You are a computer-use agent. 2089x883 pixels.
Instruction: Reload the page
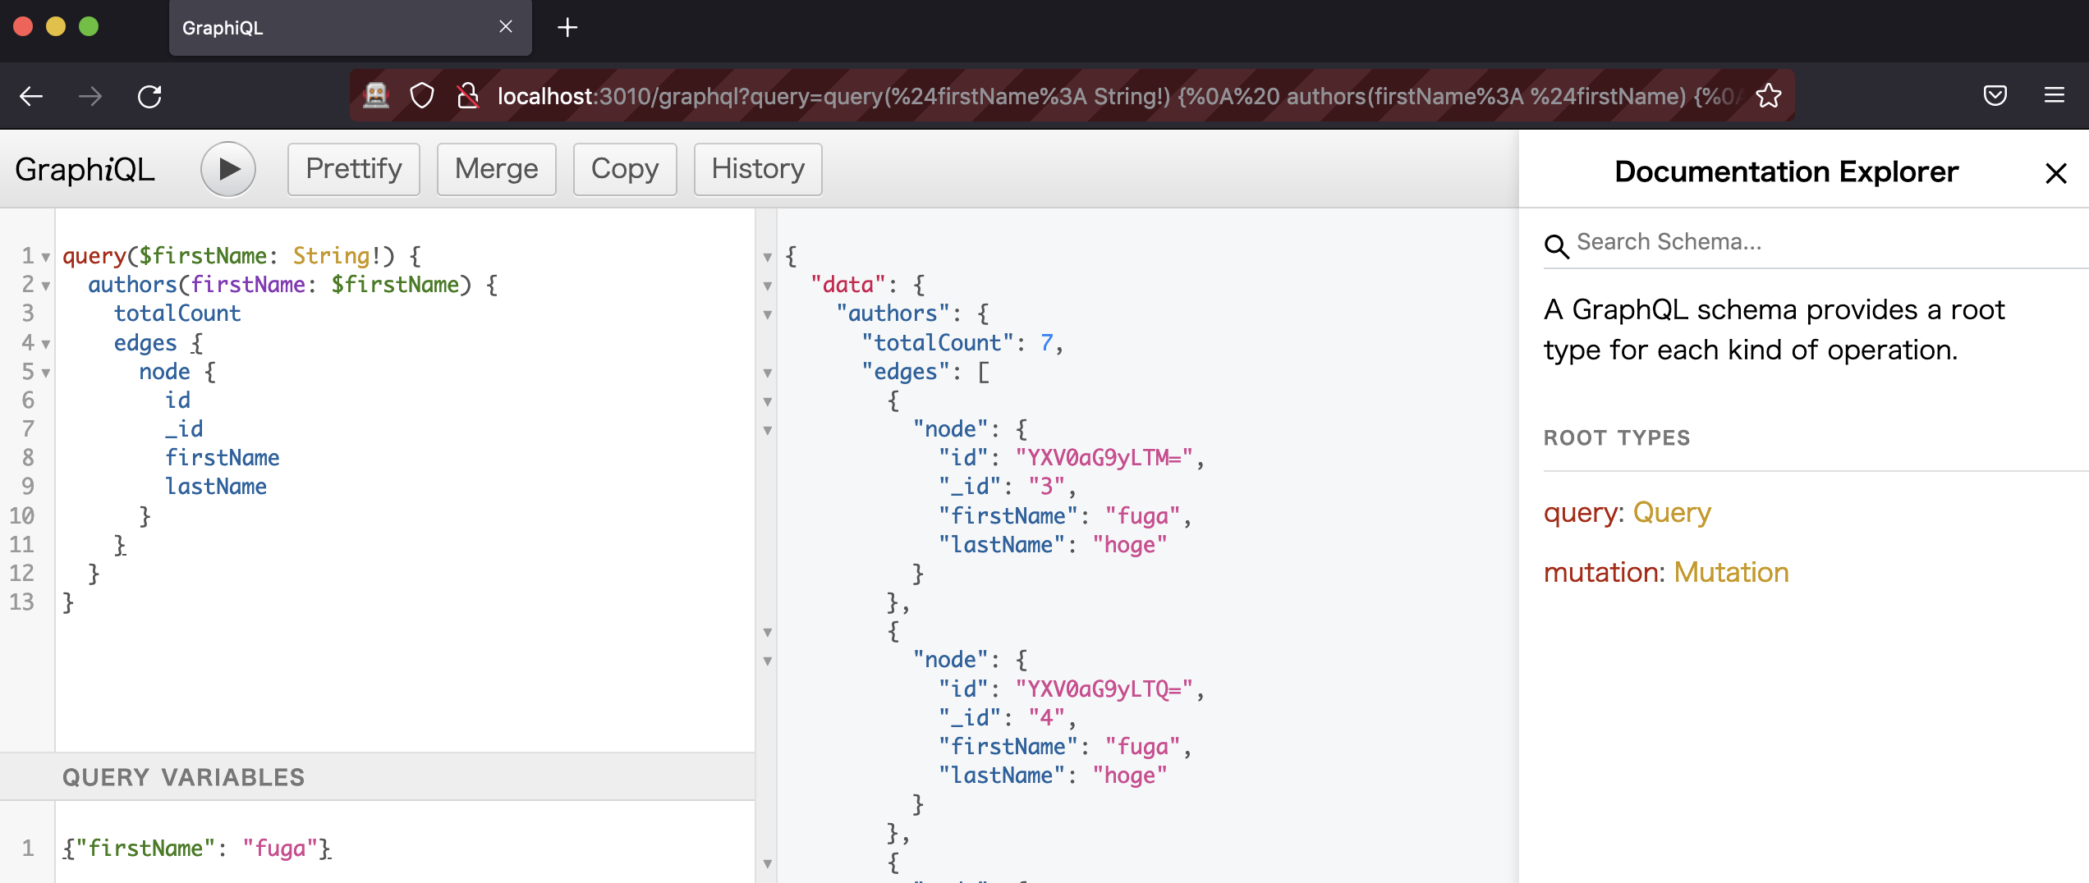click(149, 96)
